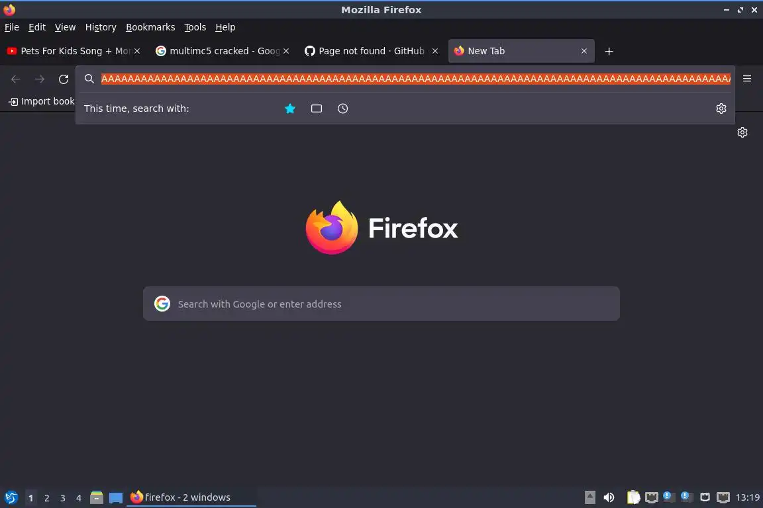Viewport: 763px width, 508px height.
Task: Click the magnifier icon in the address bar
Action: pos(89,79)
